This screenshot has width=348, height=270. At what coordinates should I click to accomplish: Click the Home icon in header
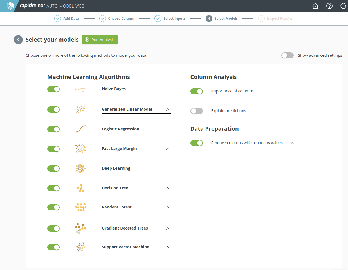point(315,6)
